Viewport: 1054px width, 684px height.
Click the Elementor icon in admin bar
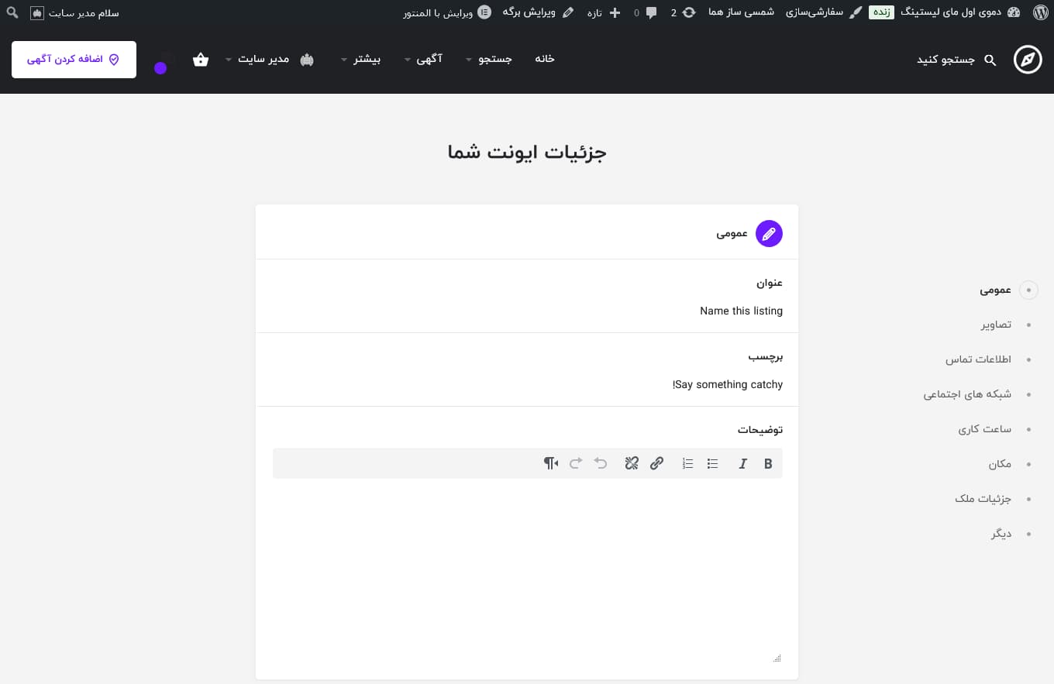[484, 12]
